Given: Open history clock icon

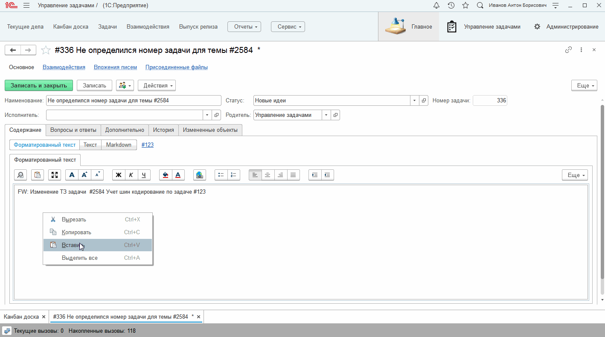Looking at the screenshot, I should click(x=451, y=6).
